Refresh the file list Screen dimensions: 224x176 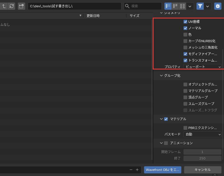click(11, 6)
